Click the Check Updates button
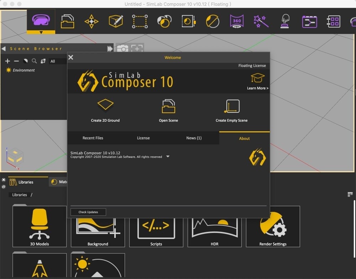 click(x=88, y=212)
